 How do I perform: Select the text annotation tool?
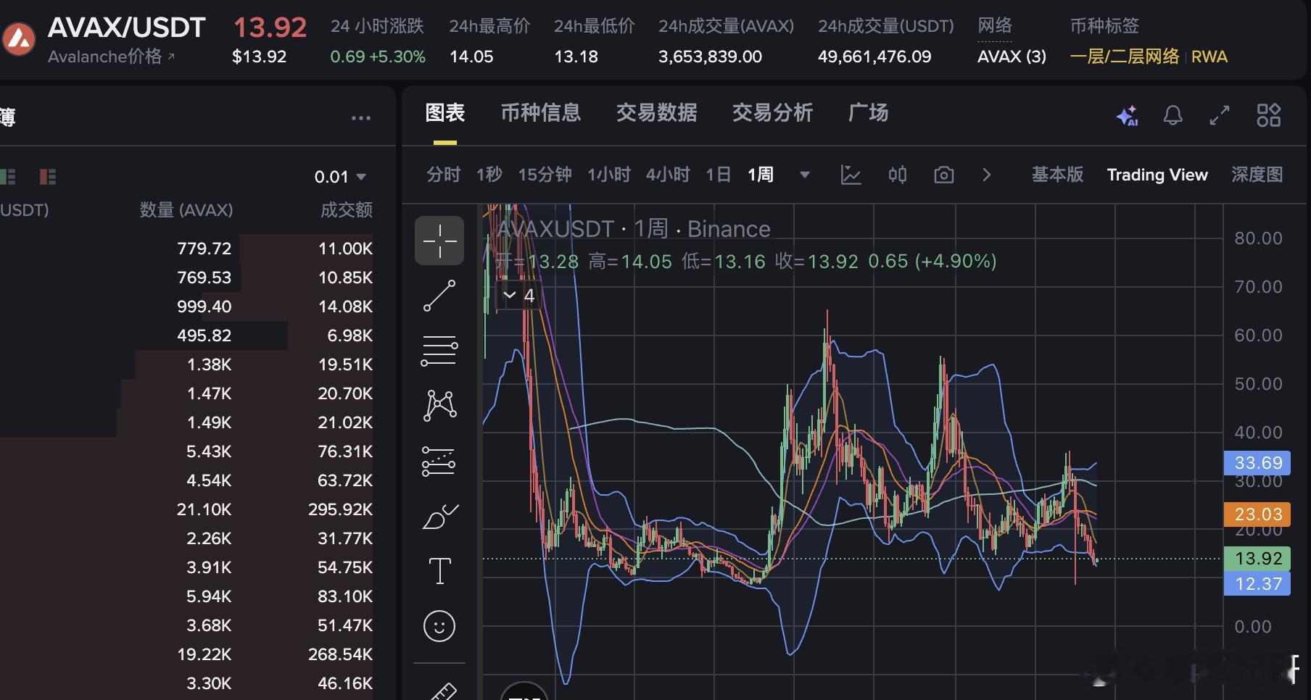point(439,570)
